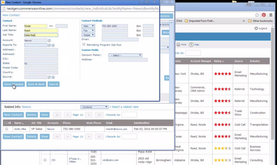277x165 pixels.
Task: Toggle the All checkbox in the contacts header
Action: tap(6, 123)
